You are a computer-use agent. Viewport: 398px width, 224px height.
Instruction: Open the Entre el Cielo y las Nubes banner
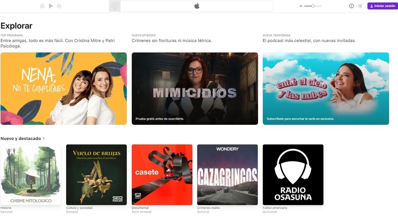coord(326,88)
